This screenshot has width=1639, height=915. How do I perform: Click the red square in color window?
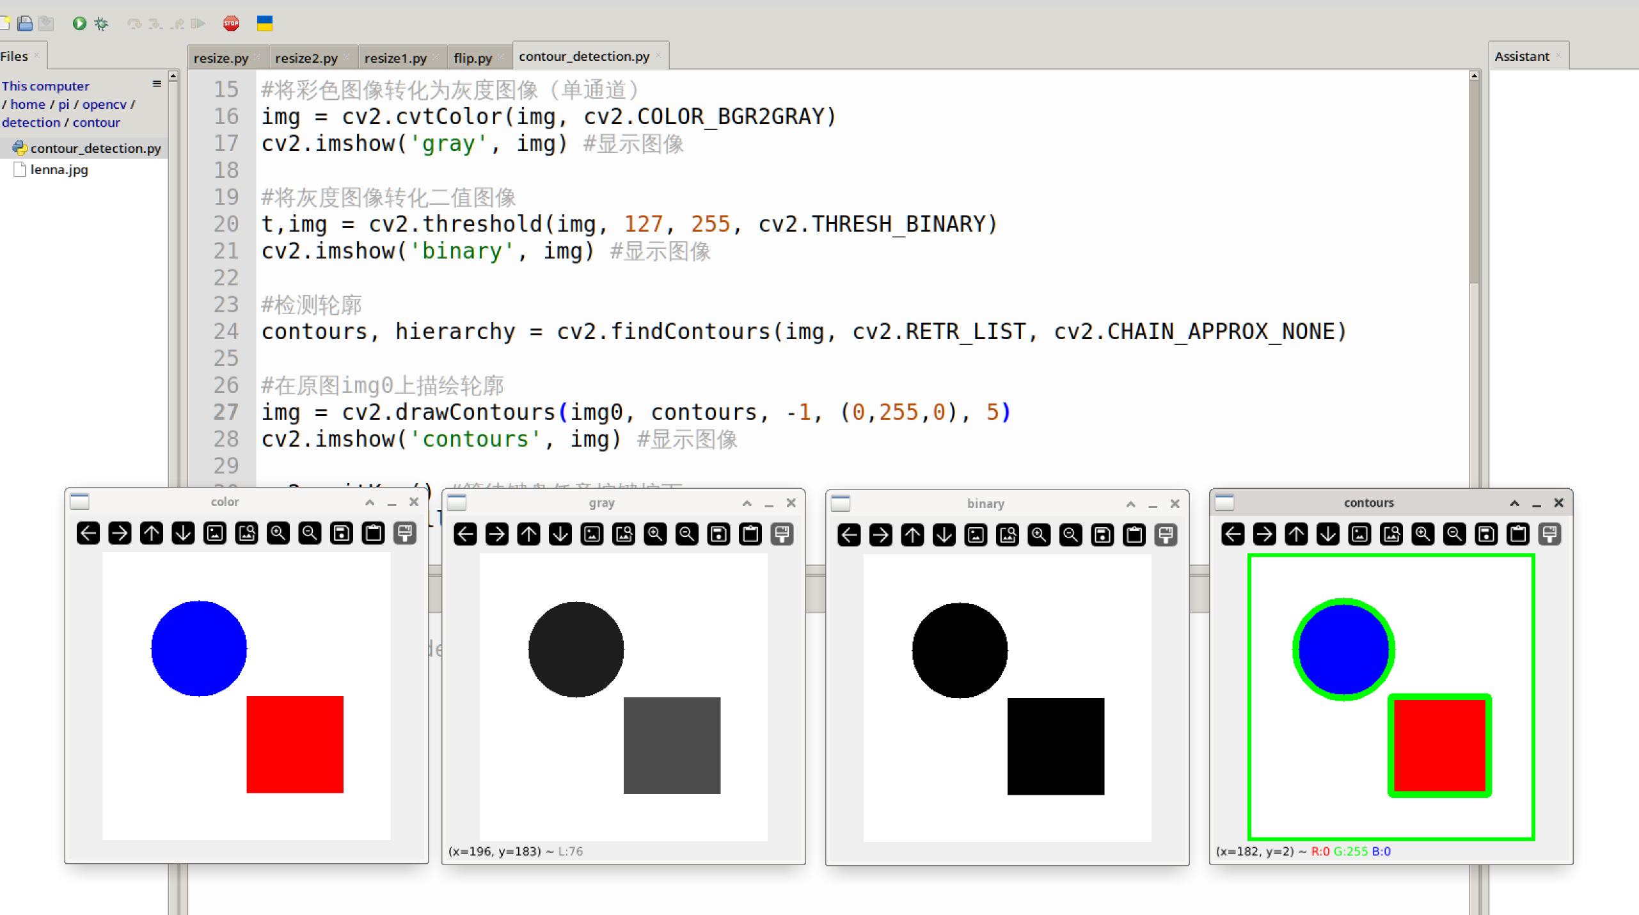point(295,744)
